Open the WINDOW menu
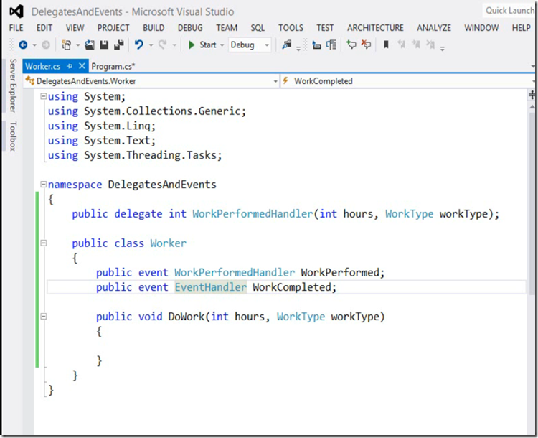Viewport: 538px width, 438px height. point(481,28)
